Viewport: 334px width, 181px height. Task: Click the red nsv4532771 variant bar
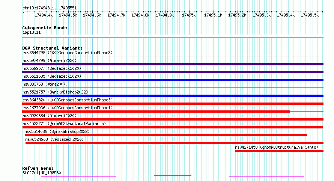[x=173, y=127]
